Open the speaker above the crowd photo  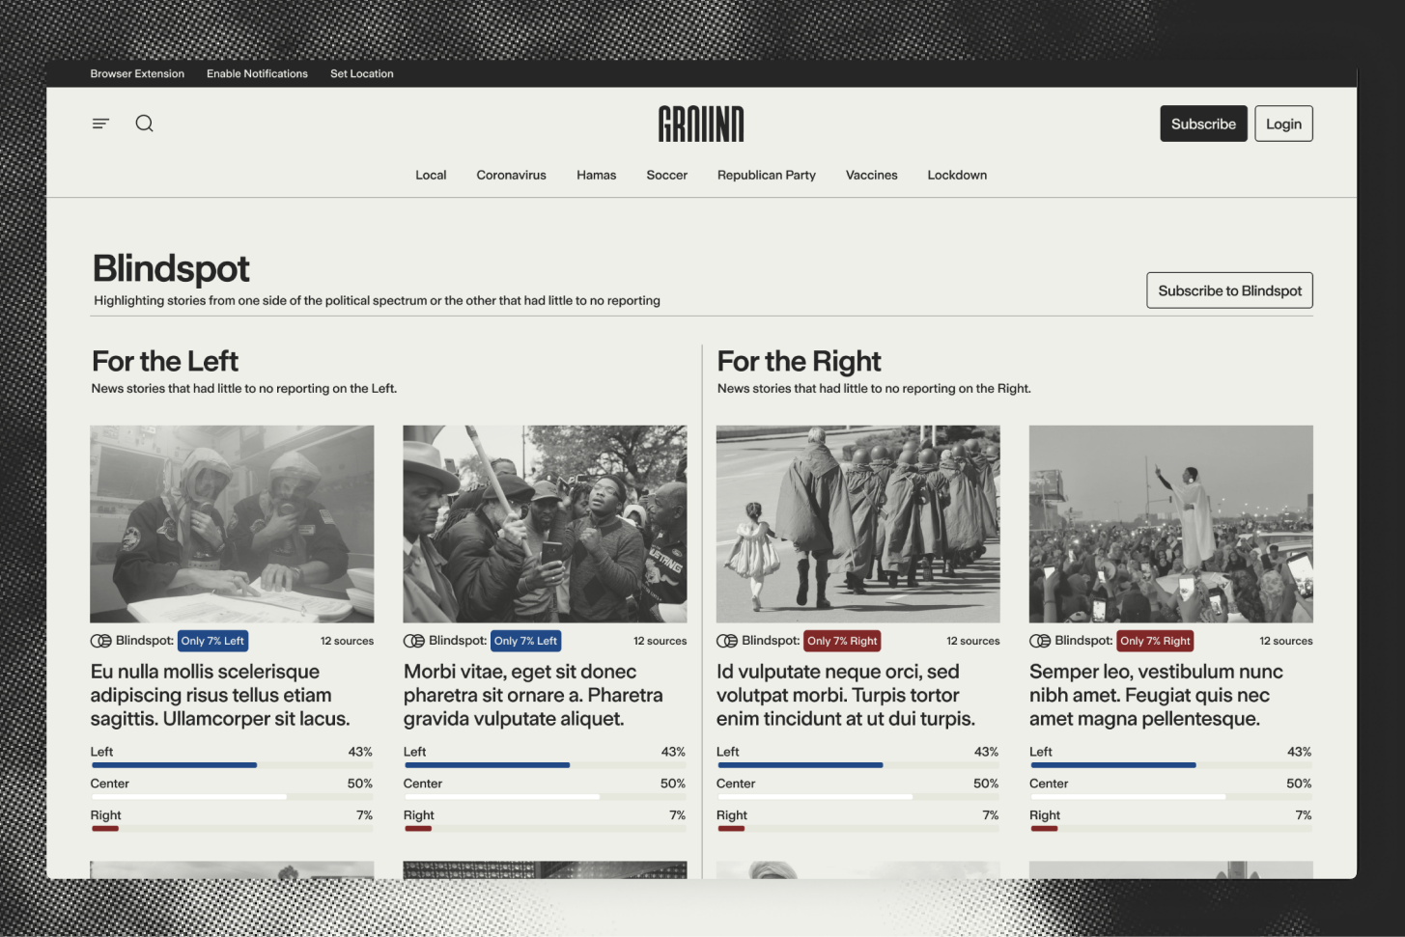(x=1170, y=524)
